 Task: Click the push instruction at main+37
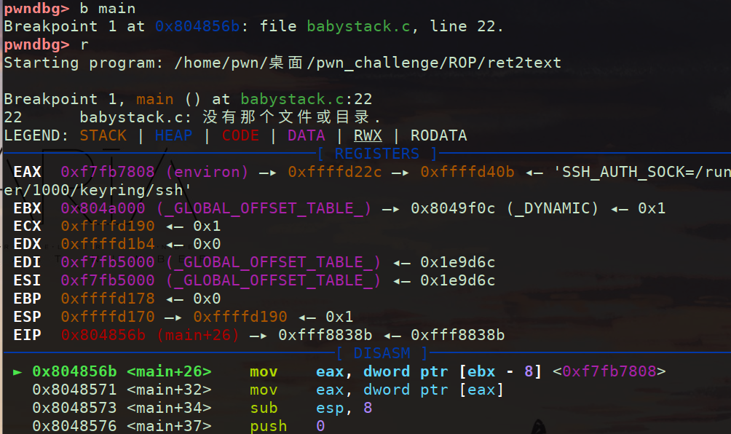268,426
